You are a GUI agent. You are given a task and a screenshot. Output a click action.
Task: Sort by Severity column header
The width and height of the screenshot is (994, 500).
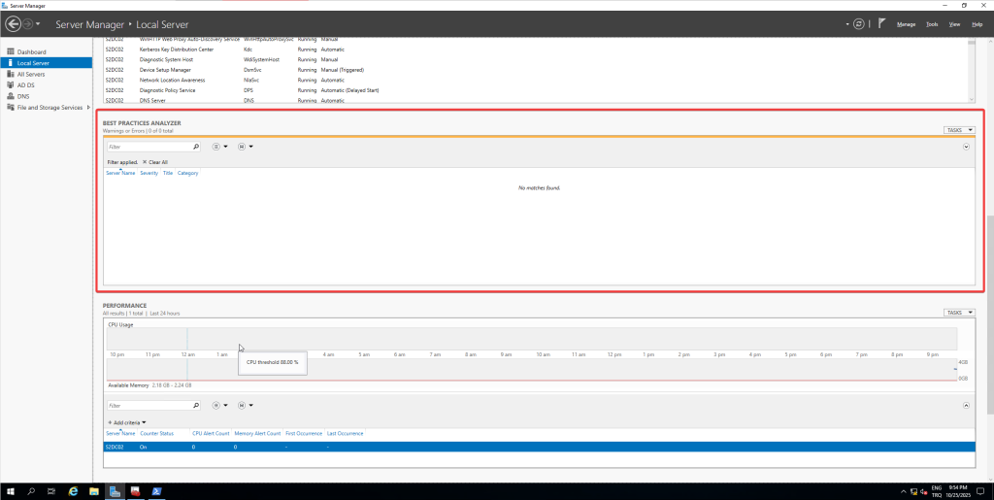[149, 173]
